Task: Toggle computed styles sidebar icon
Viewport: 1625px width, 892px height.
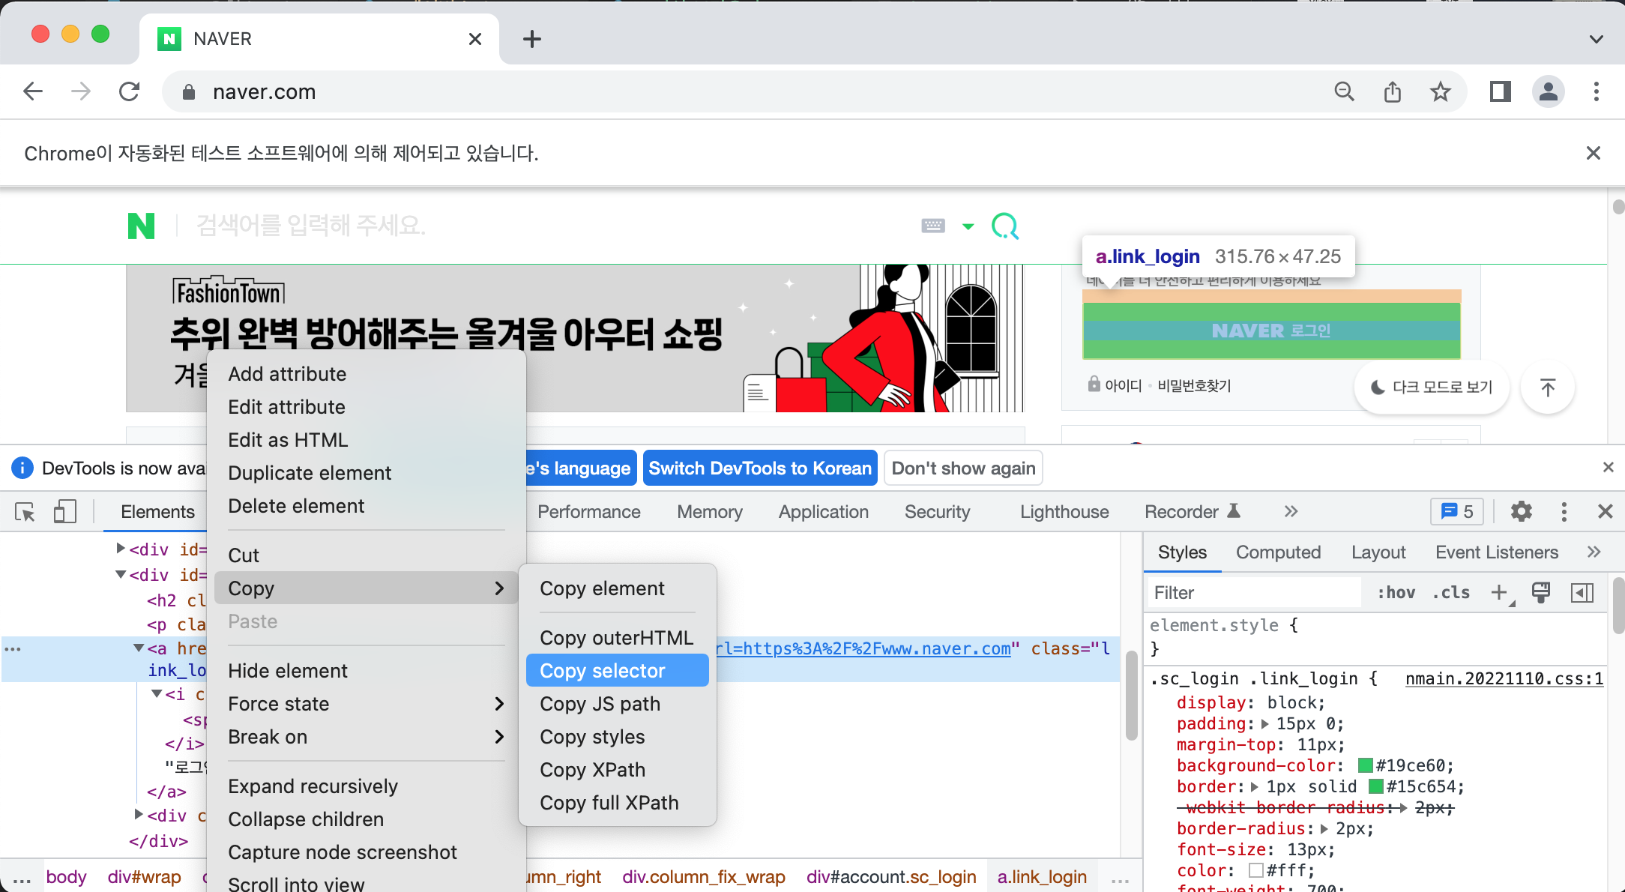Action: 1582,593
